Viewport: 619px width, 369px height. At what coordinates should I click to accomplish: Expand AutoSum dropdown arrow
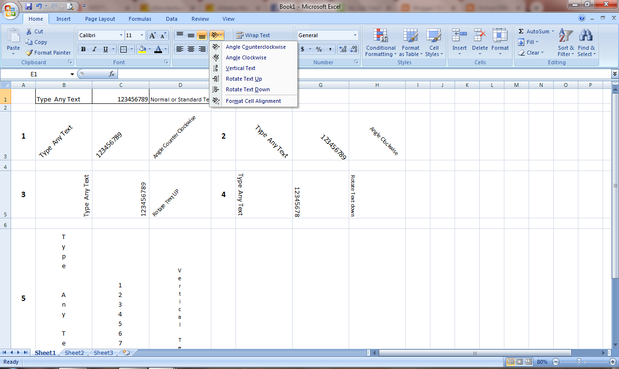[x=553, y=31]
